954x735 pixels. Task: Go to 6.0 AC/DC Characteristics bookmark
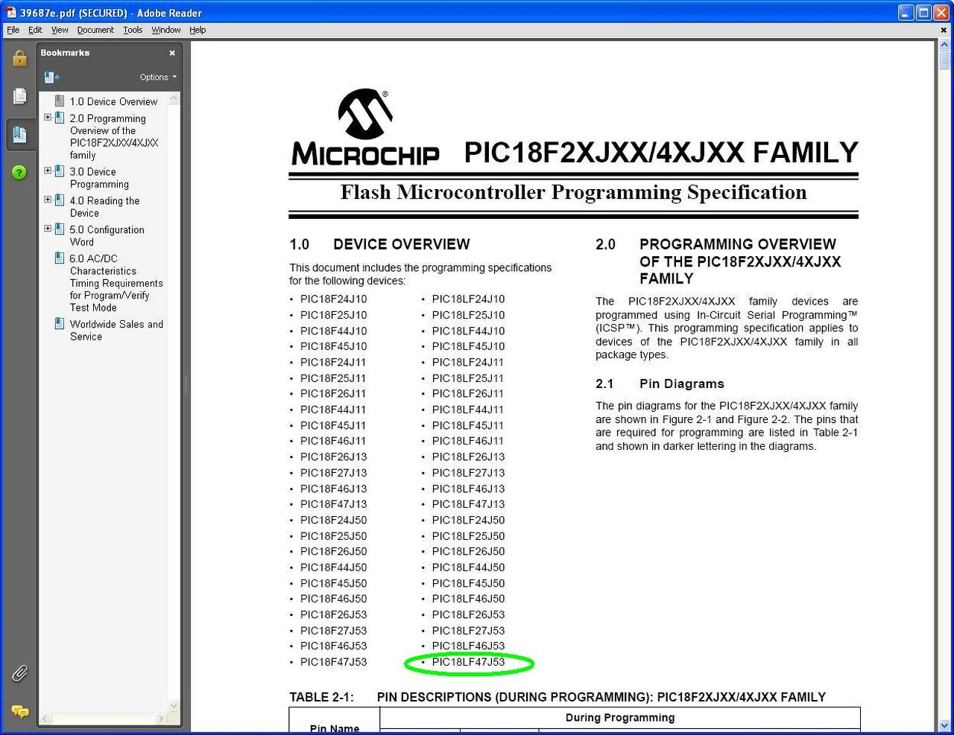[x=116, y=283]
